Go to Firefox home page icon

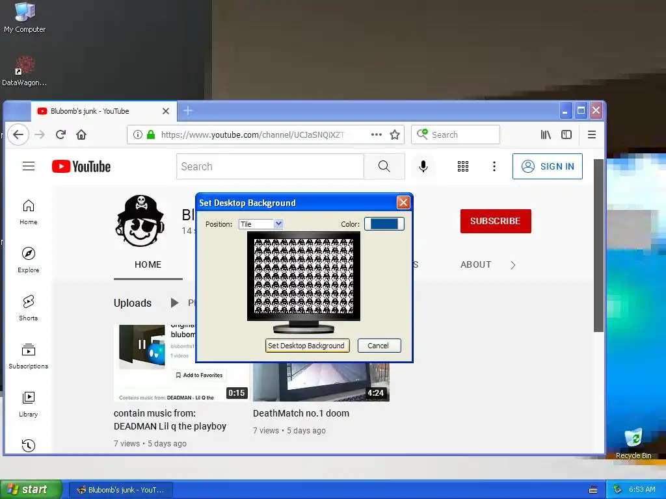point(81,134)
